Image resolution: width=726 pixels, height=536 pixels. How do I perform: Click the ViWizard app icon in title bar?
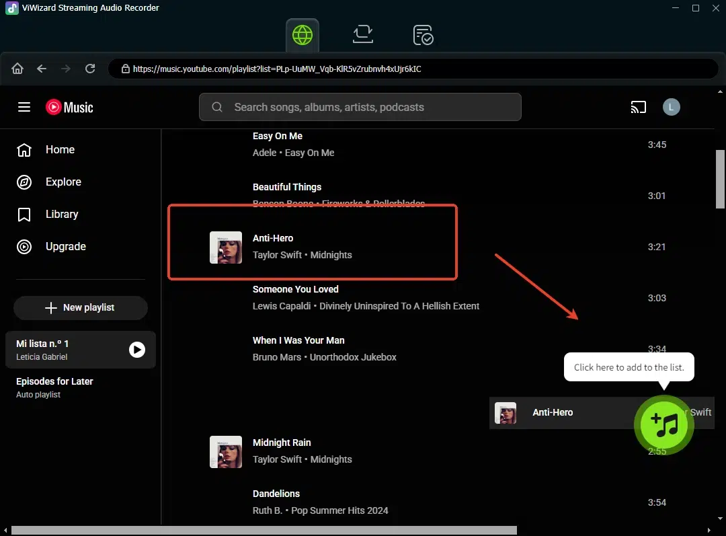coord(11,8)
